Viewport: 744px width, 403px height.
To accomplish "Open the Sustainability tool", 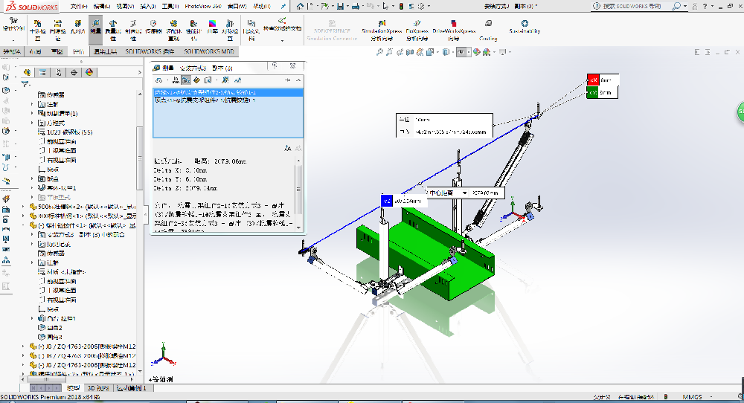I will pyautogui.click(x=525, y=27).
